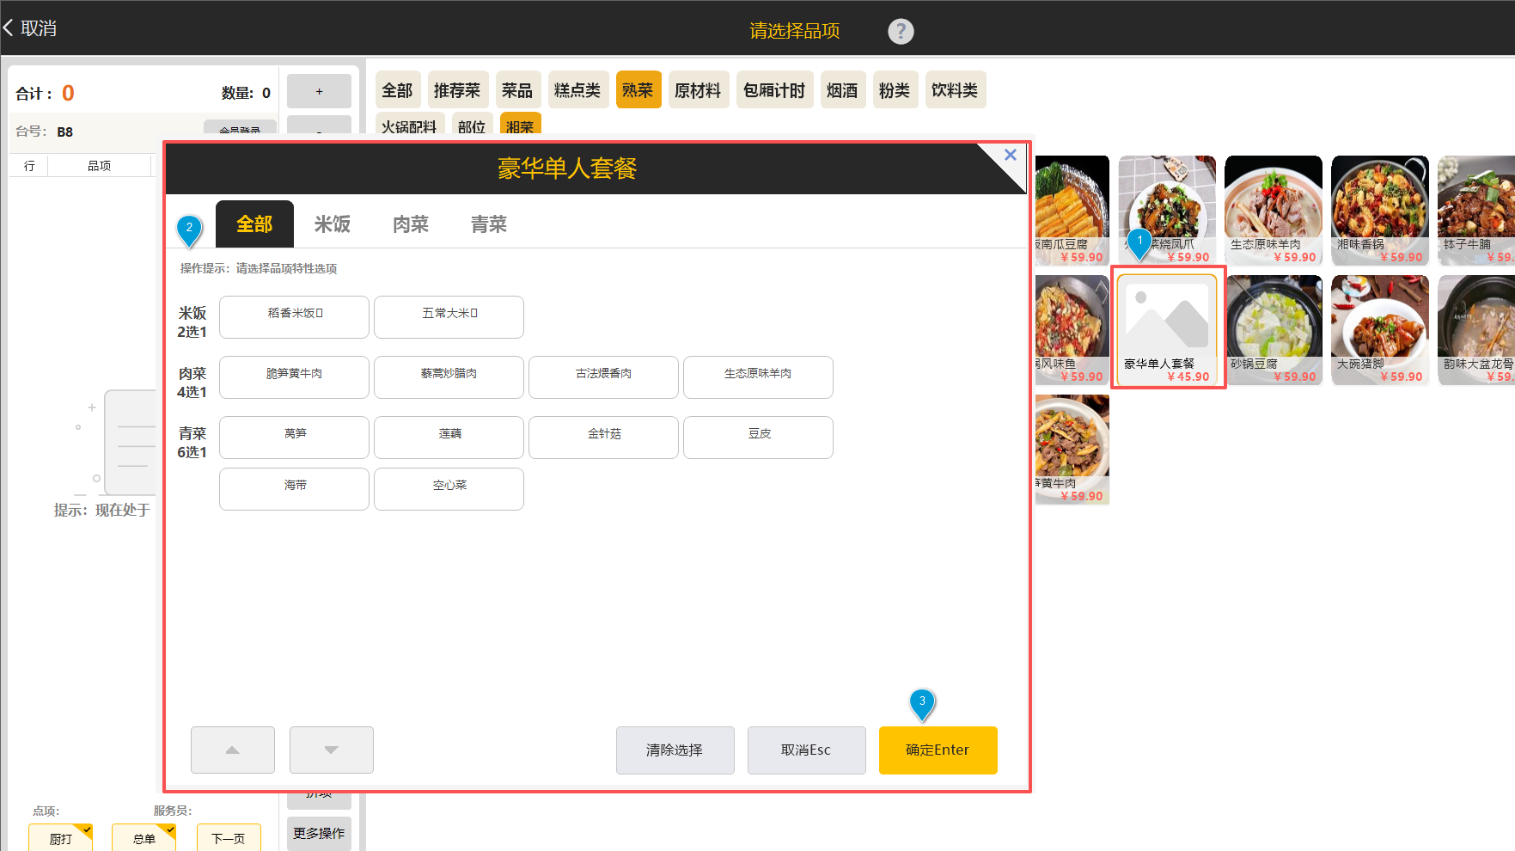The height and width of the screenshot is (851, 1515).
Task: Close the 豪华单人套餐 dialog with X
Action: pyautogui.click(x=1010, y=155)
